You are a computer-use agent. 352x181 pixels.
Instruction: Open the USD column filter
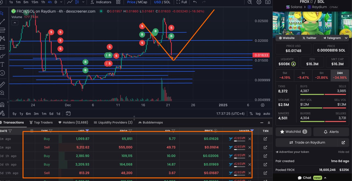coord(87,131)
